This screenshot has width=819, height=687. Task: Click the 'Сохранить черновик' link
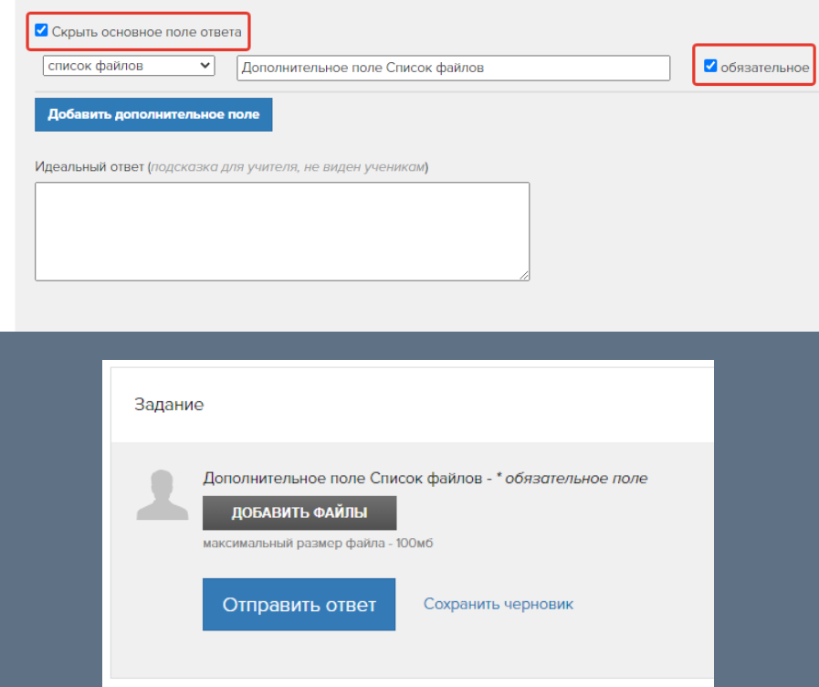(499, 604)
